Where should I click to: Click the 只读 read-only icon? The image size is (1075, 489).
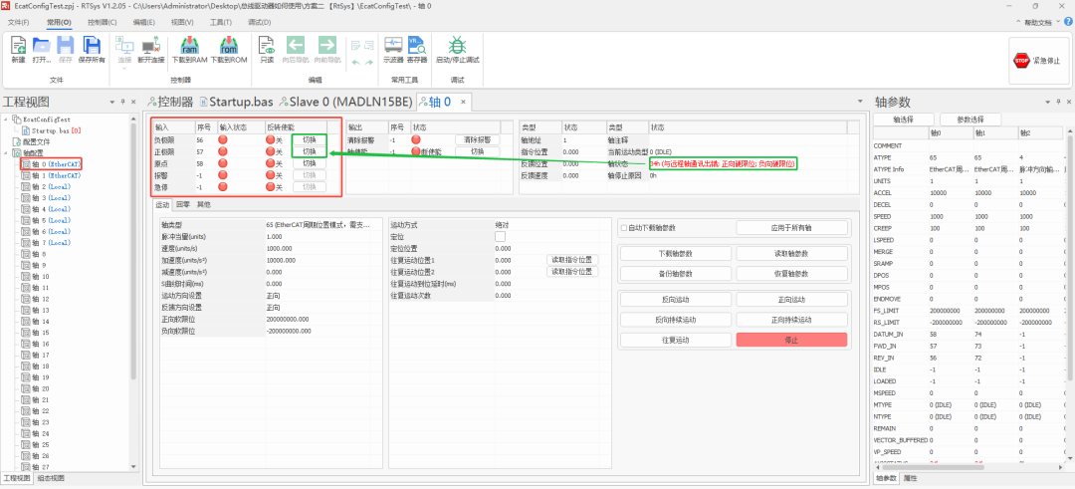point(267,46)
